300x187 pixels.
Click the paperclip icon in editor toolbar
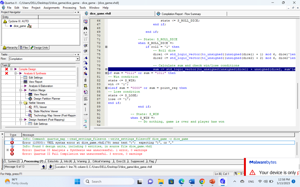(85, 80)
